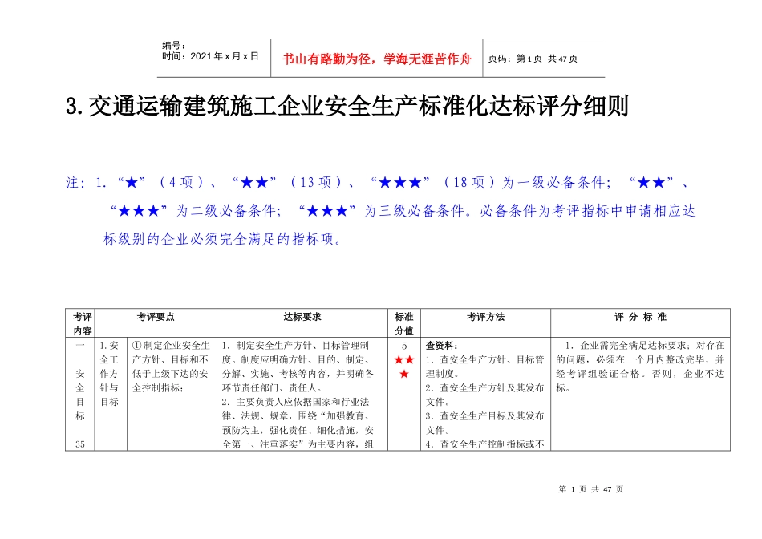Click the column header '达标要求'
This screenshot has height=539, width=762.
pyautogui.click(x=302, y=317)
